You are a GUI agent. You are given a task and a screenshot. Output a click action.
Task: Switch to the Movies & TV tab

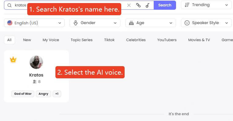[199, 40]
